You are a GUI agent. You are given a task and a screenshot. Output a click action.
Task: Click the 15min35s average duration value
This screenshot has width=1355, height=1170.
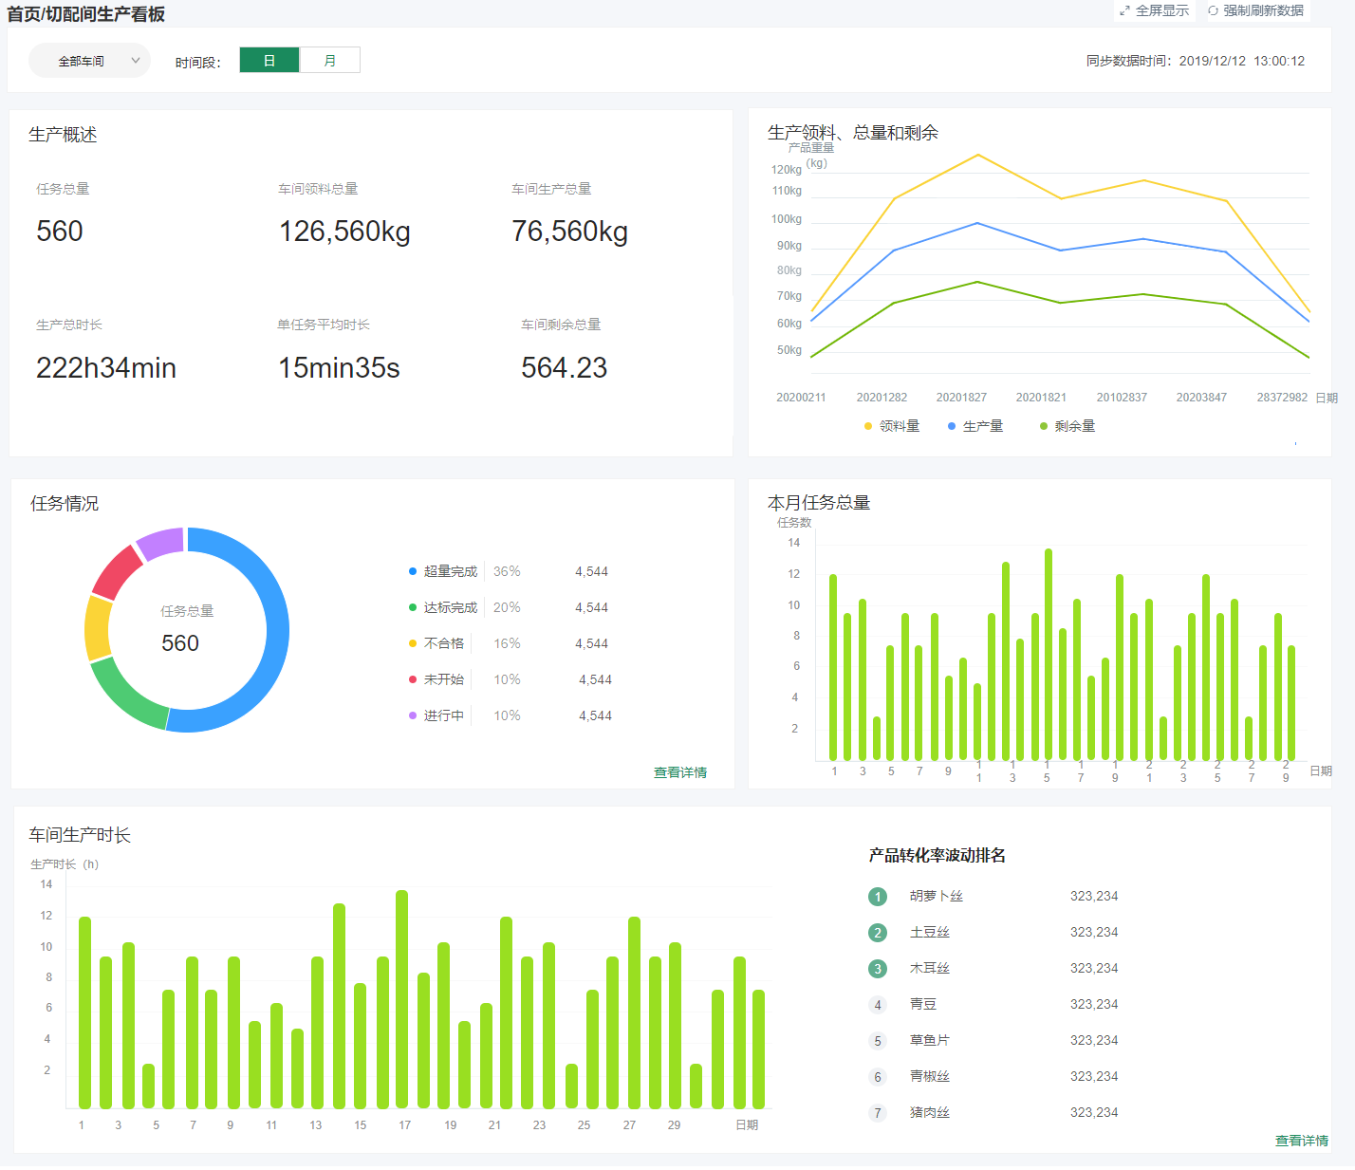[339, 368]
